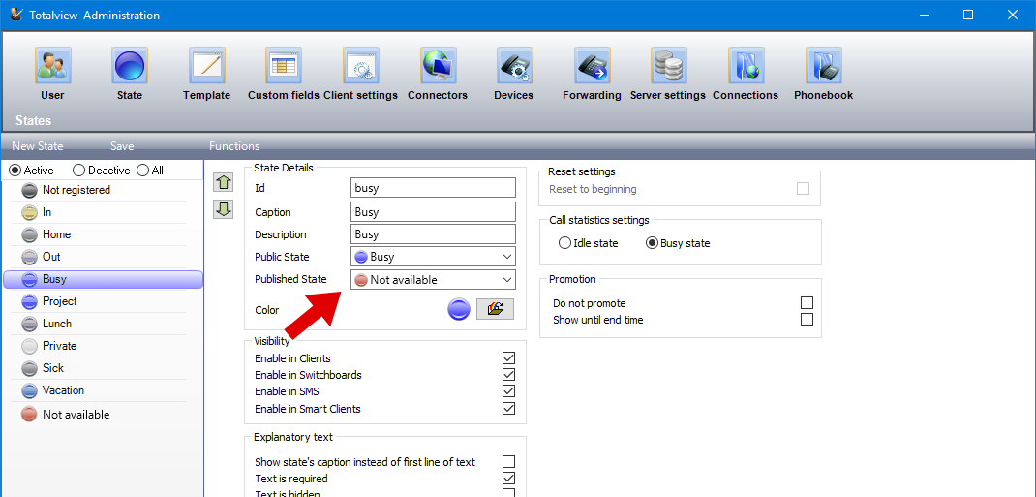Open the User administration icon
The height and width of the screenshot is (497, 1036).
(53, 66)
